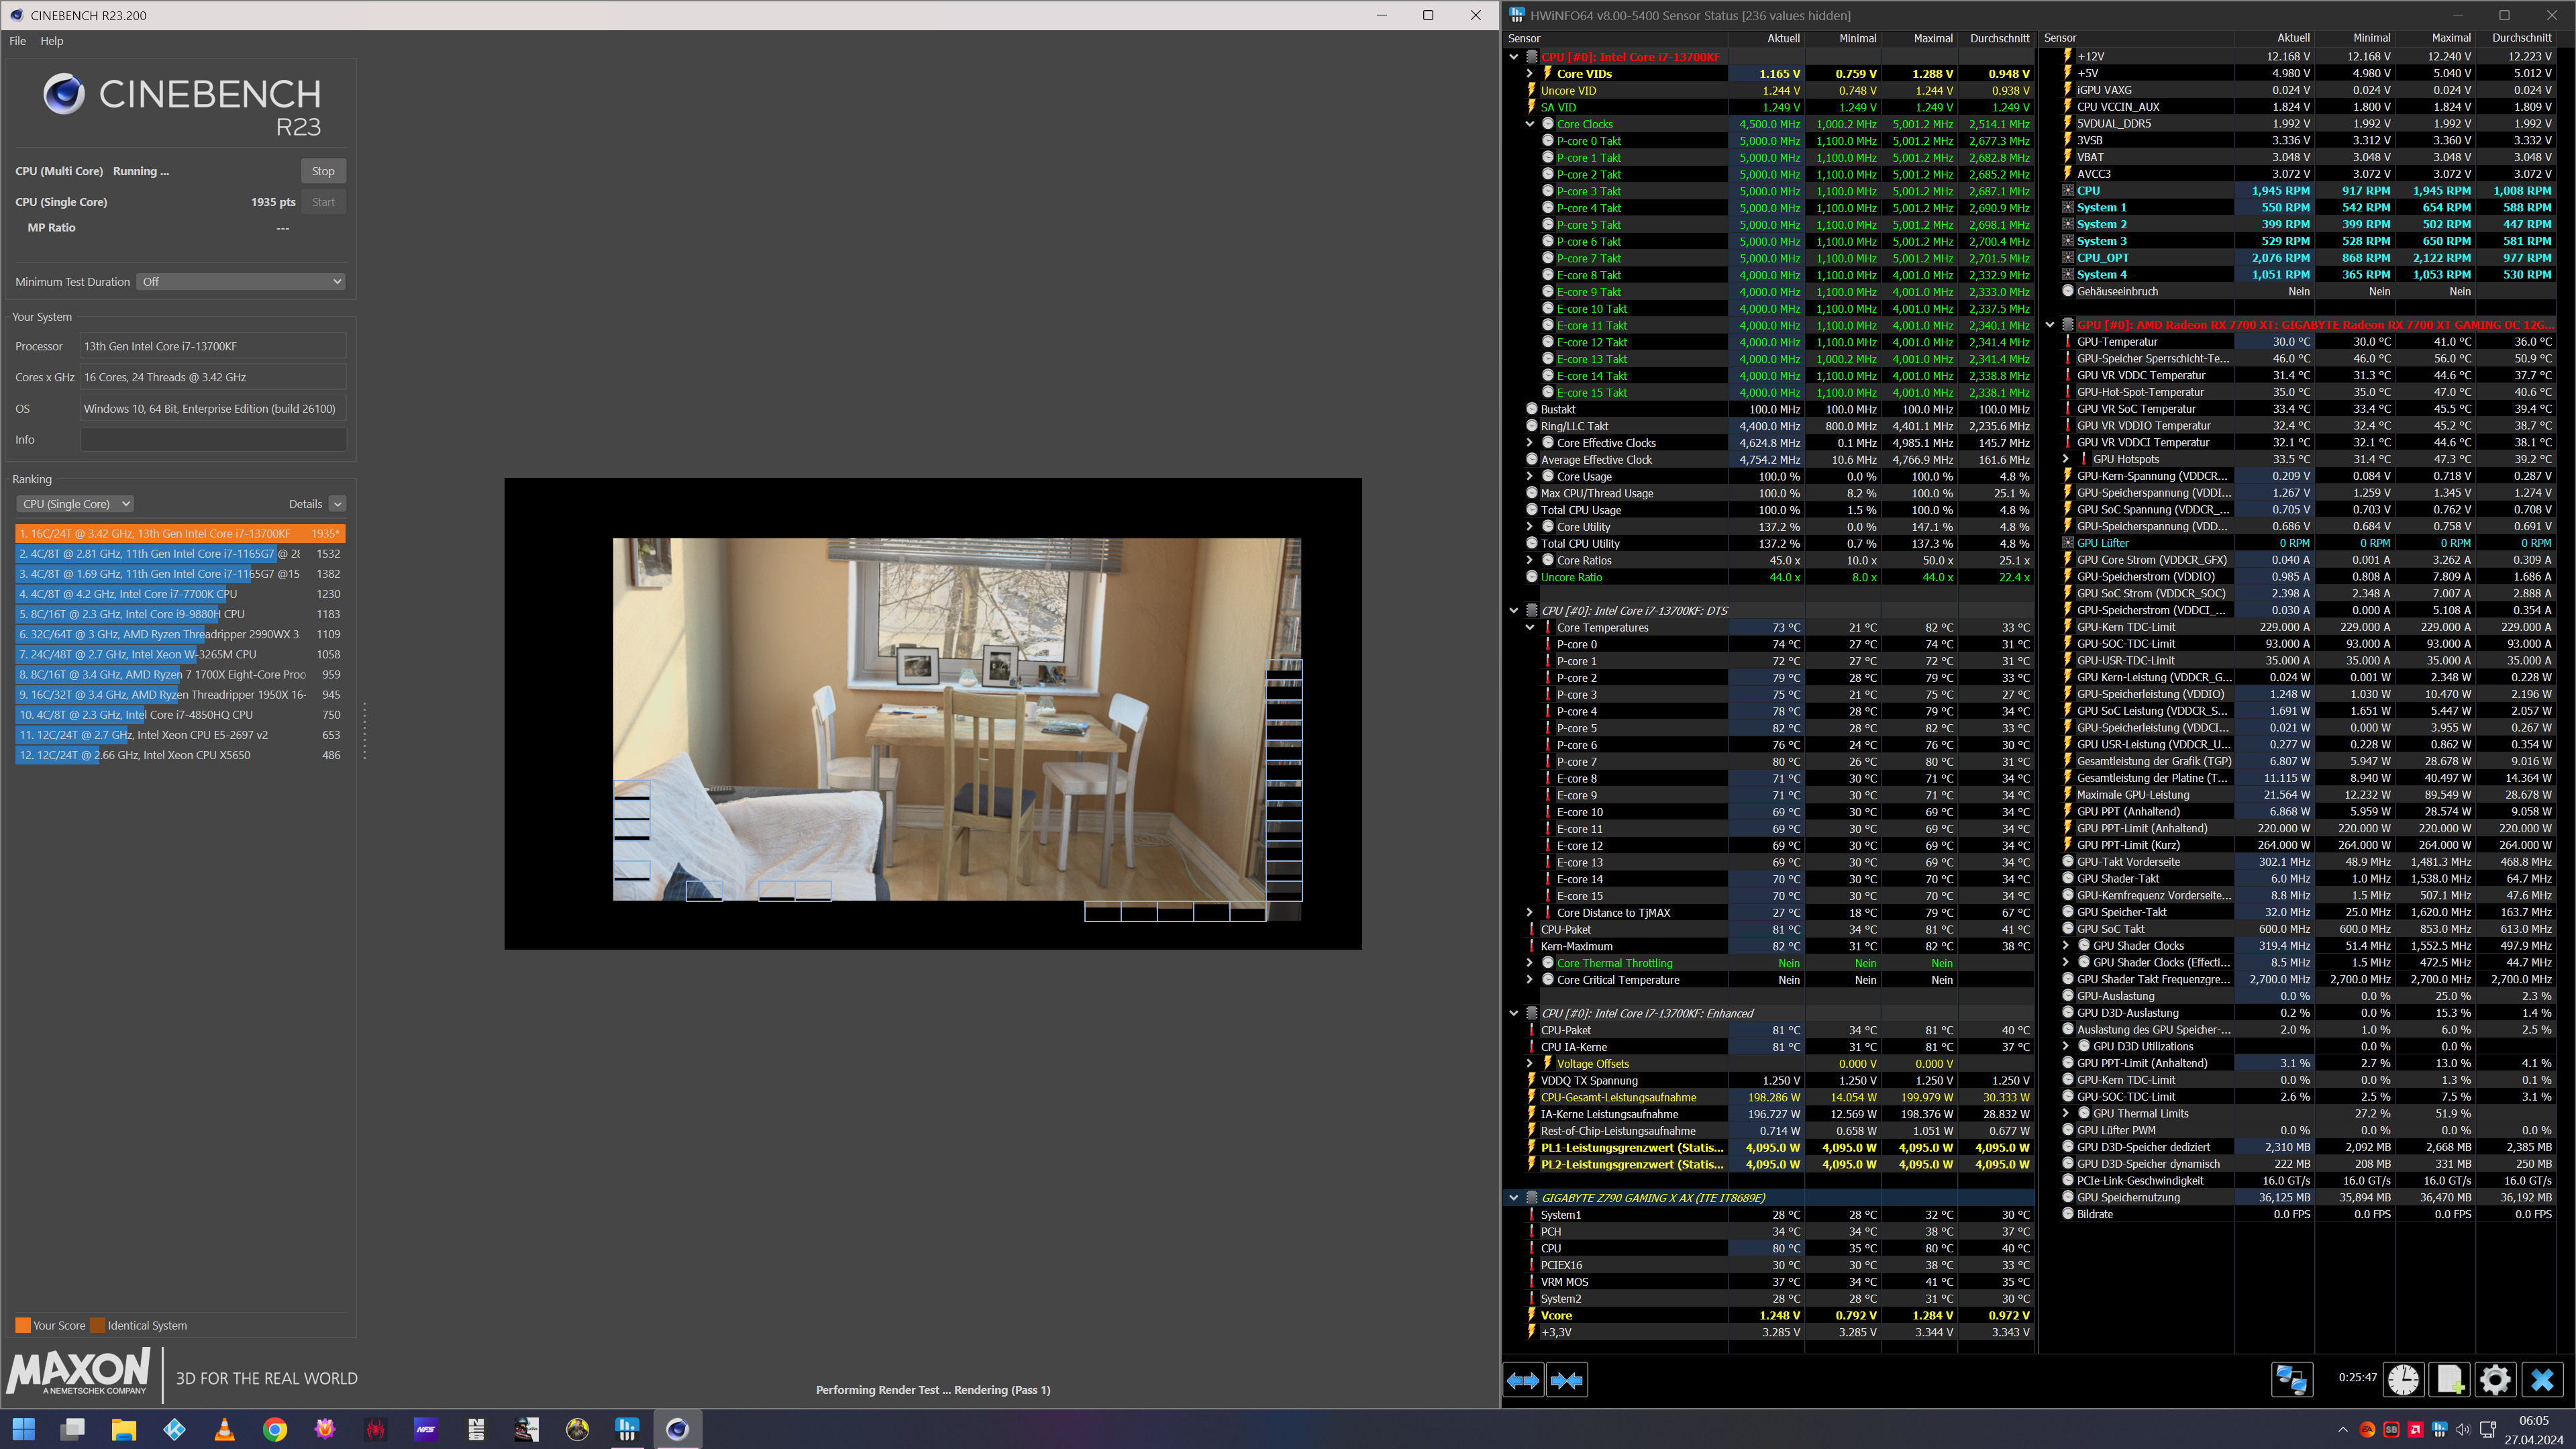The image size is (2576, 1449).
Task: Open HWiNFO sensor settings gear icon
Action: [2495, 1380]
